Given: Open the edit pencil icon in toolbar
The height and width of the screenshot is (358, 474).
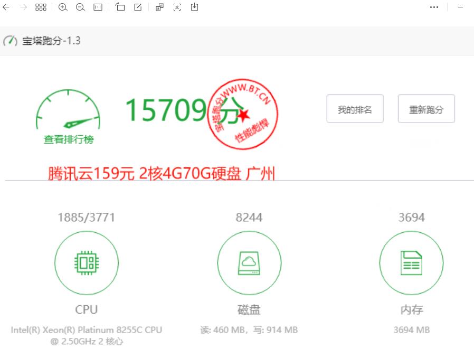Looking at the screenshot, I should click(138, 7).
